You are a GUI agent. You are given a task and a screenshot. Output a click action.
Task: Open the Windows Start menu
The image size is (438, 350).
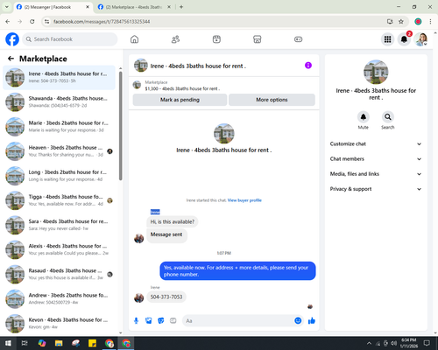(8, 343)
